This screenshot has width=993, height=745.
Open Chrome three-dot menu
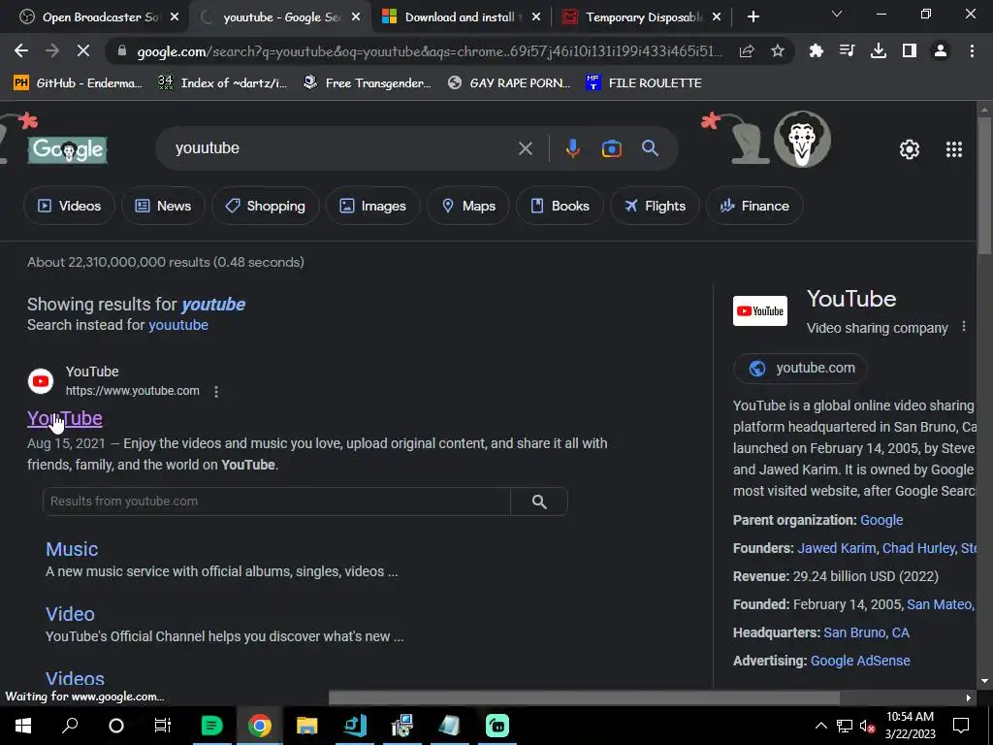coord(972,50)
